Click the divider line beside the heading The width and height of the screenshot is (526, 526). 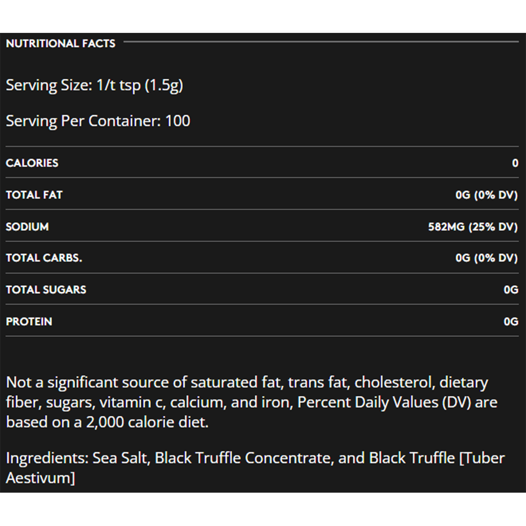pos(321,42)
